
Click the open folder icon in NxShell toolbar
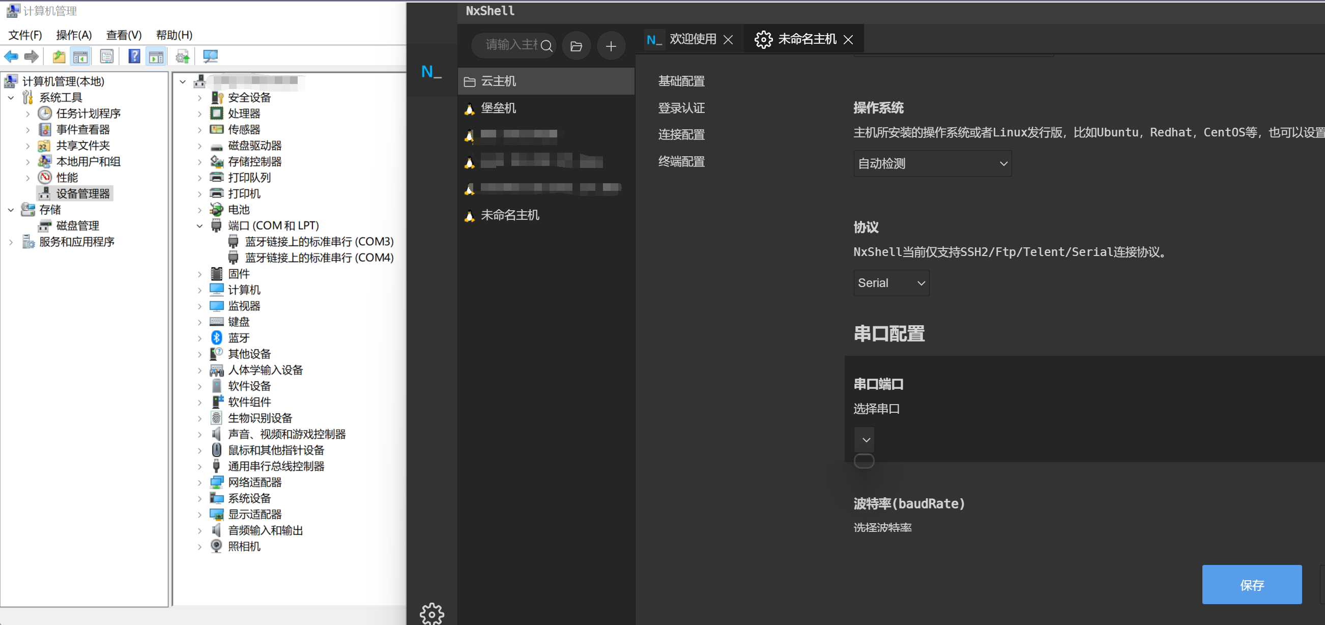click(576, 46)
